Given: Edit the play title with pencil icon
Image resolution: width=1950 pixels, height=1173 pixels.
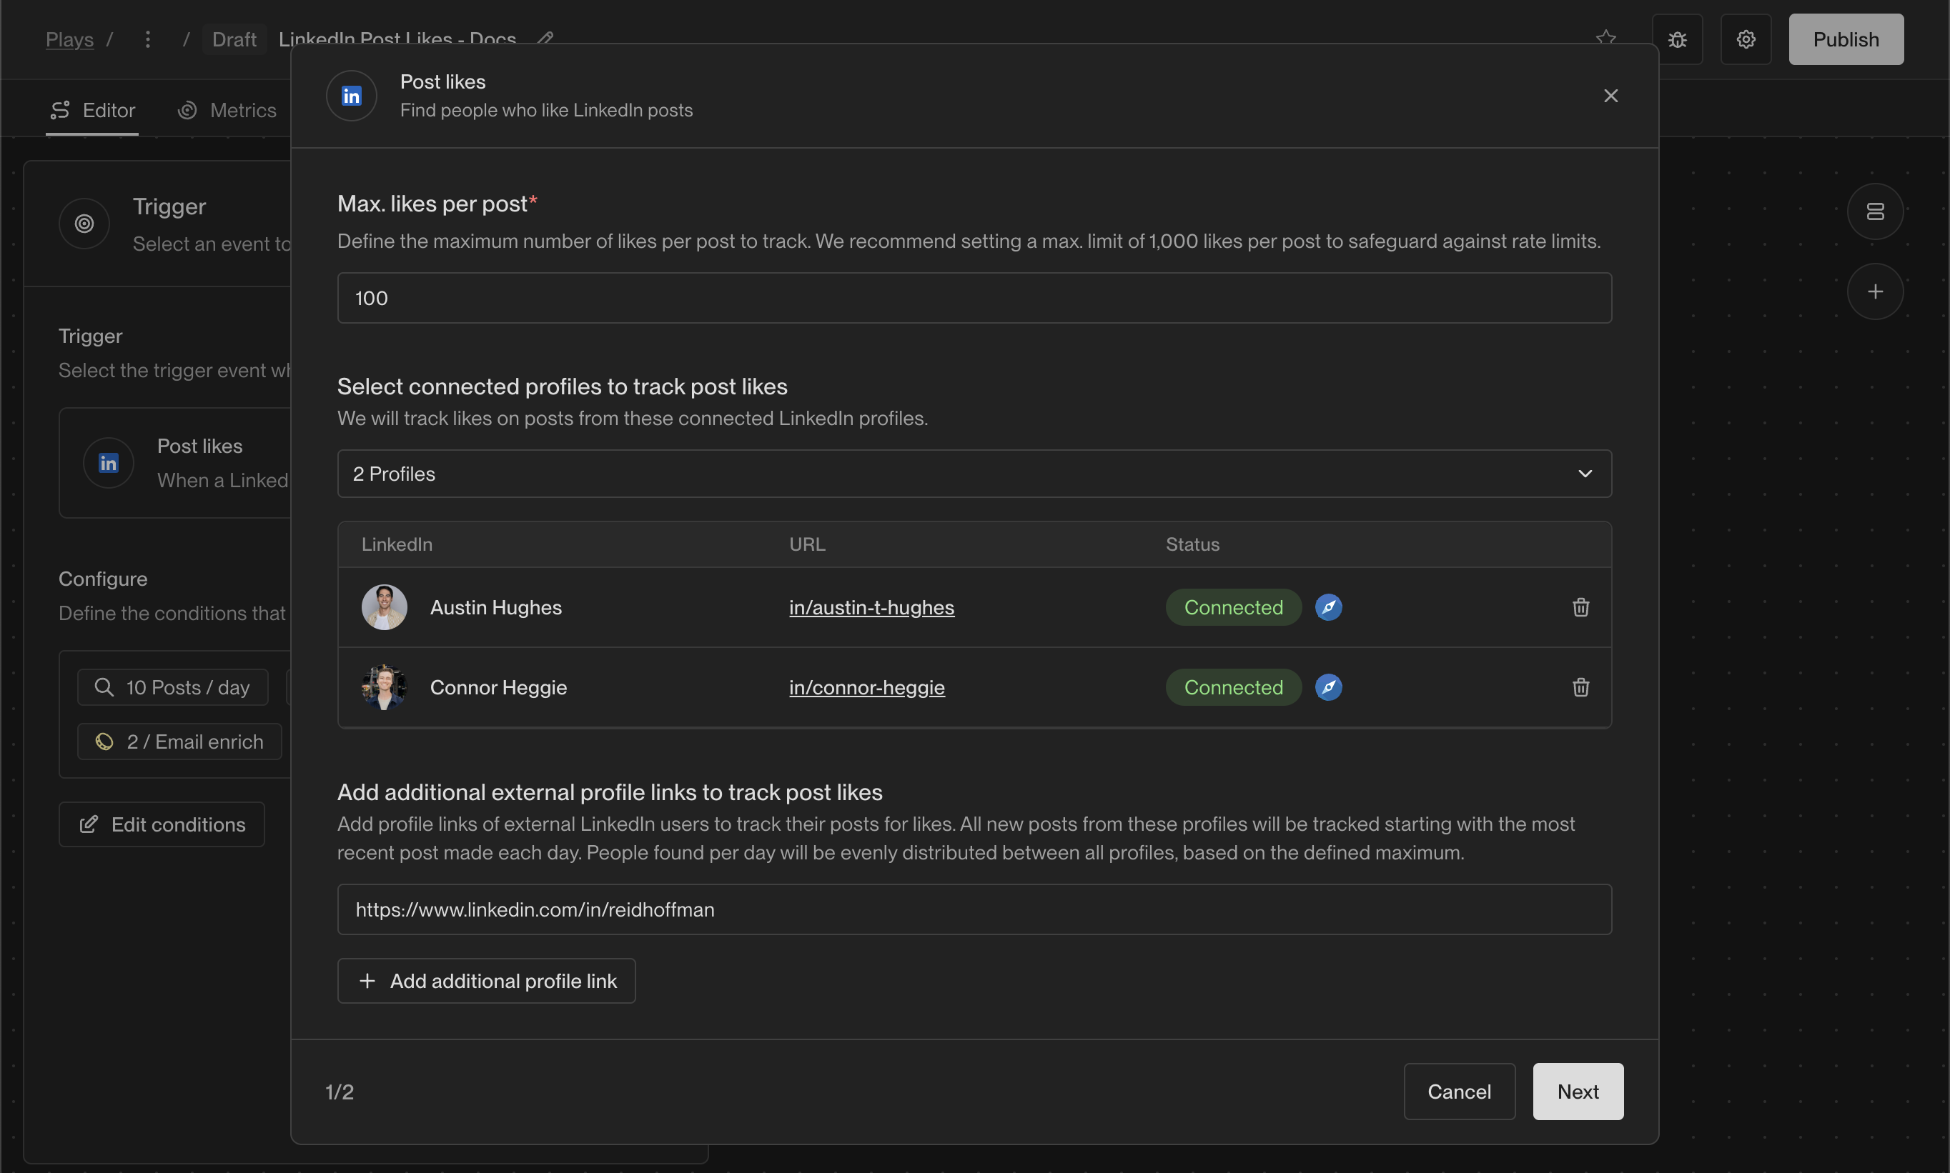Looking at the screenshot, I should [545, 37].
